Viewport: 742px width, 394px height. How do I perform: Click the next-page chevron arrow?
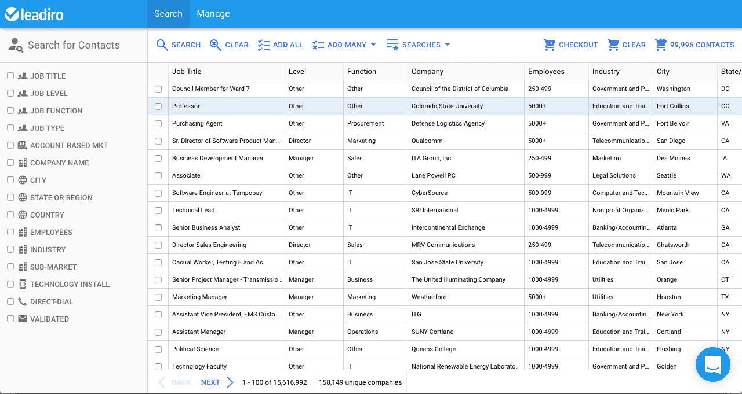[230, 382]
